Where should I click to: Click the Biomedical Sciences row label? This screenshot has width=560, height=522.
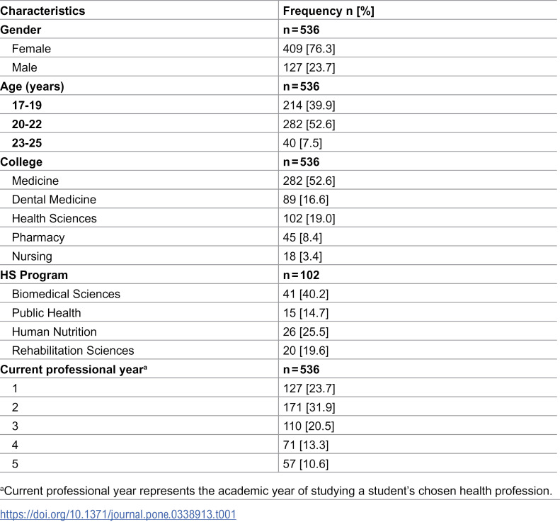pos(66,294)
